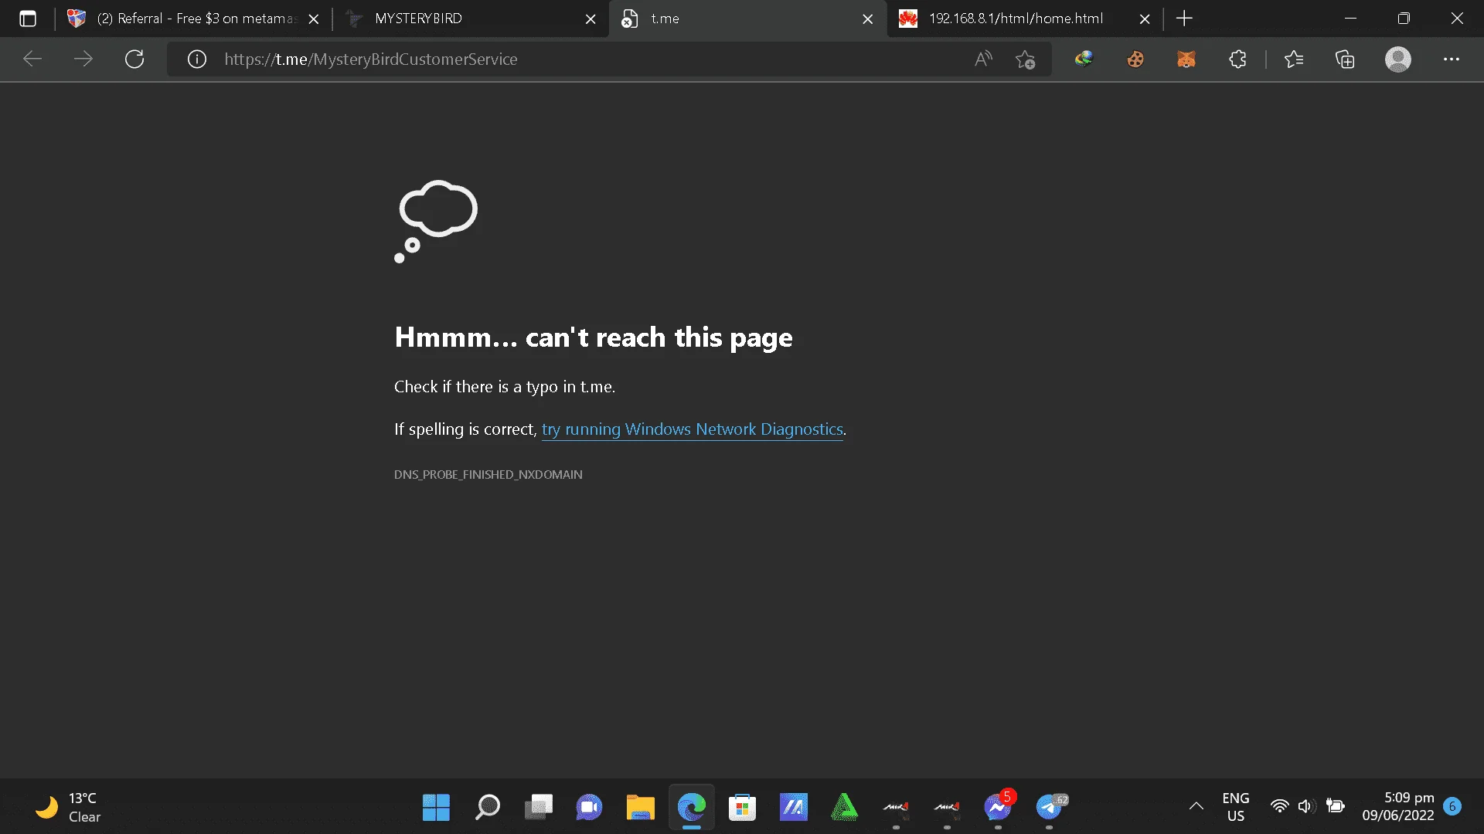Viewport: 1484px width, 834px height.
Task: Open the globe-colored extension icon
Action: click(1084, 59)
